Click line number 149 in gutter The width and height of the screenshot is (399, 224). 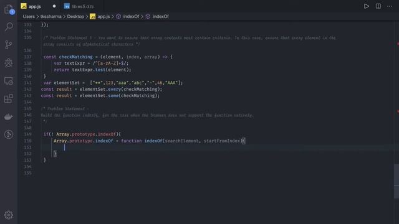click(x=27, y=134)
